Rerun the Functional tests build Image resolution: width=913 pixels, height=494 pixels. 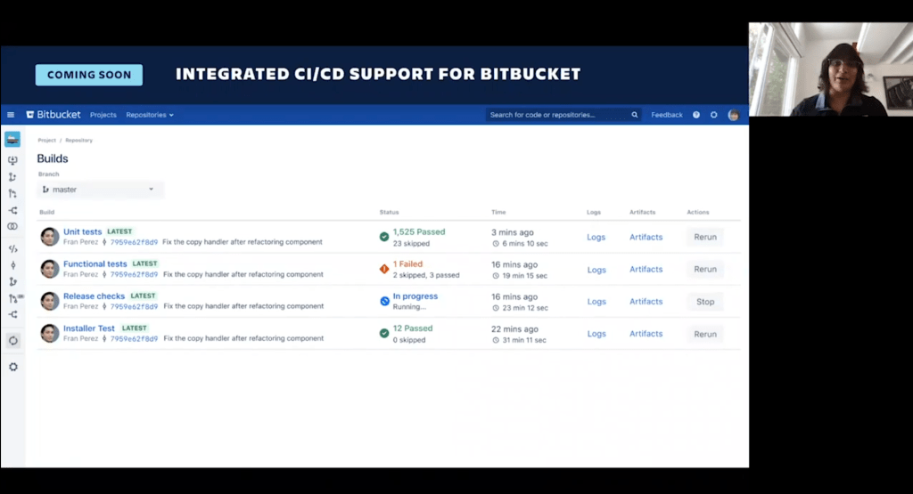tap(705, 270)
